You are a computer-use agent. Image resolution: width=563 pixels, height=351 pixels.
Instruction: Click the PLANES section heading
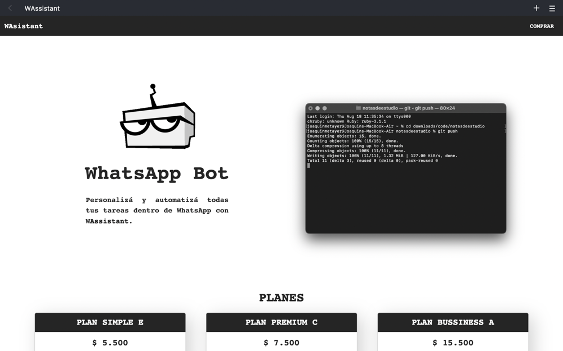coord(281,298)
